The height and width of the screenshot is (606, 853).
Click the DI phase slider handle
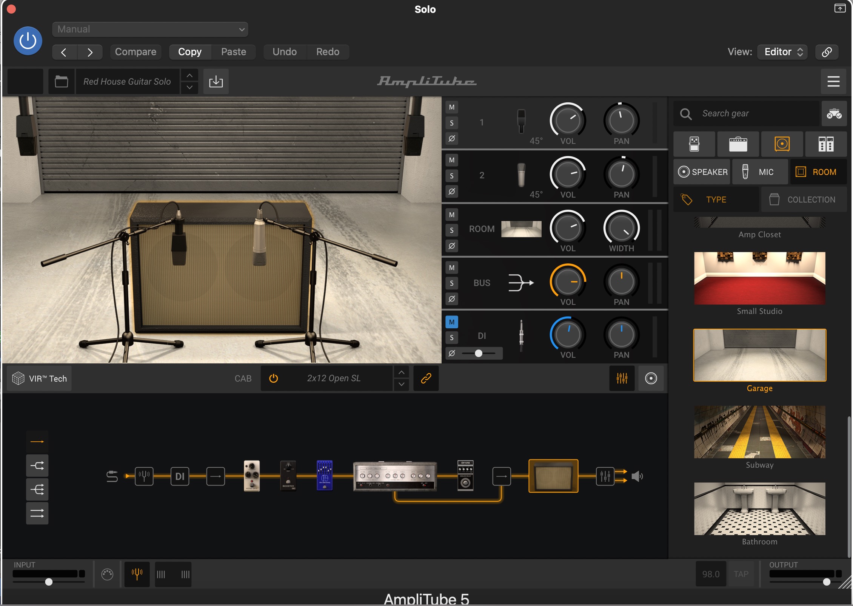click(x=479, y=353)
